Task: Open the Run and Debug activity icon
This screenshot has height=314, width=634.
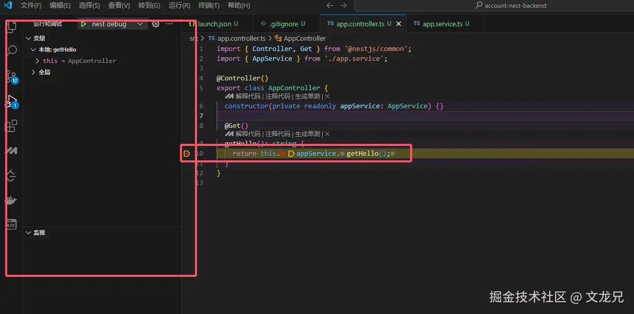Action: [x=11, y=101]
